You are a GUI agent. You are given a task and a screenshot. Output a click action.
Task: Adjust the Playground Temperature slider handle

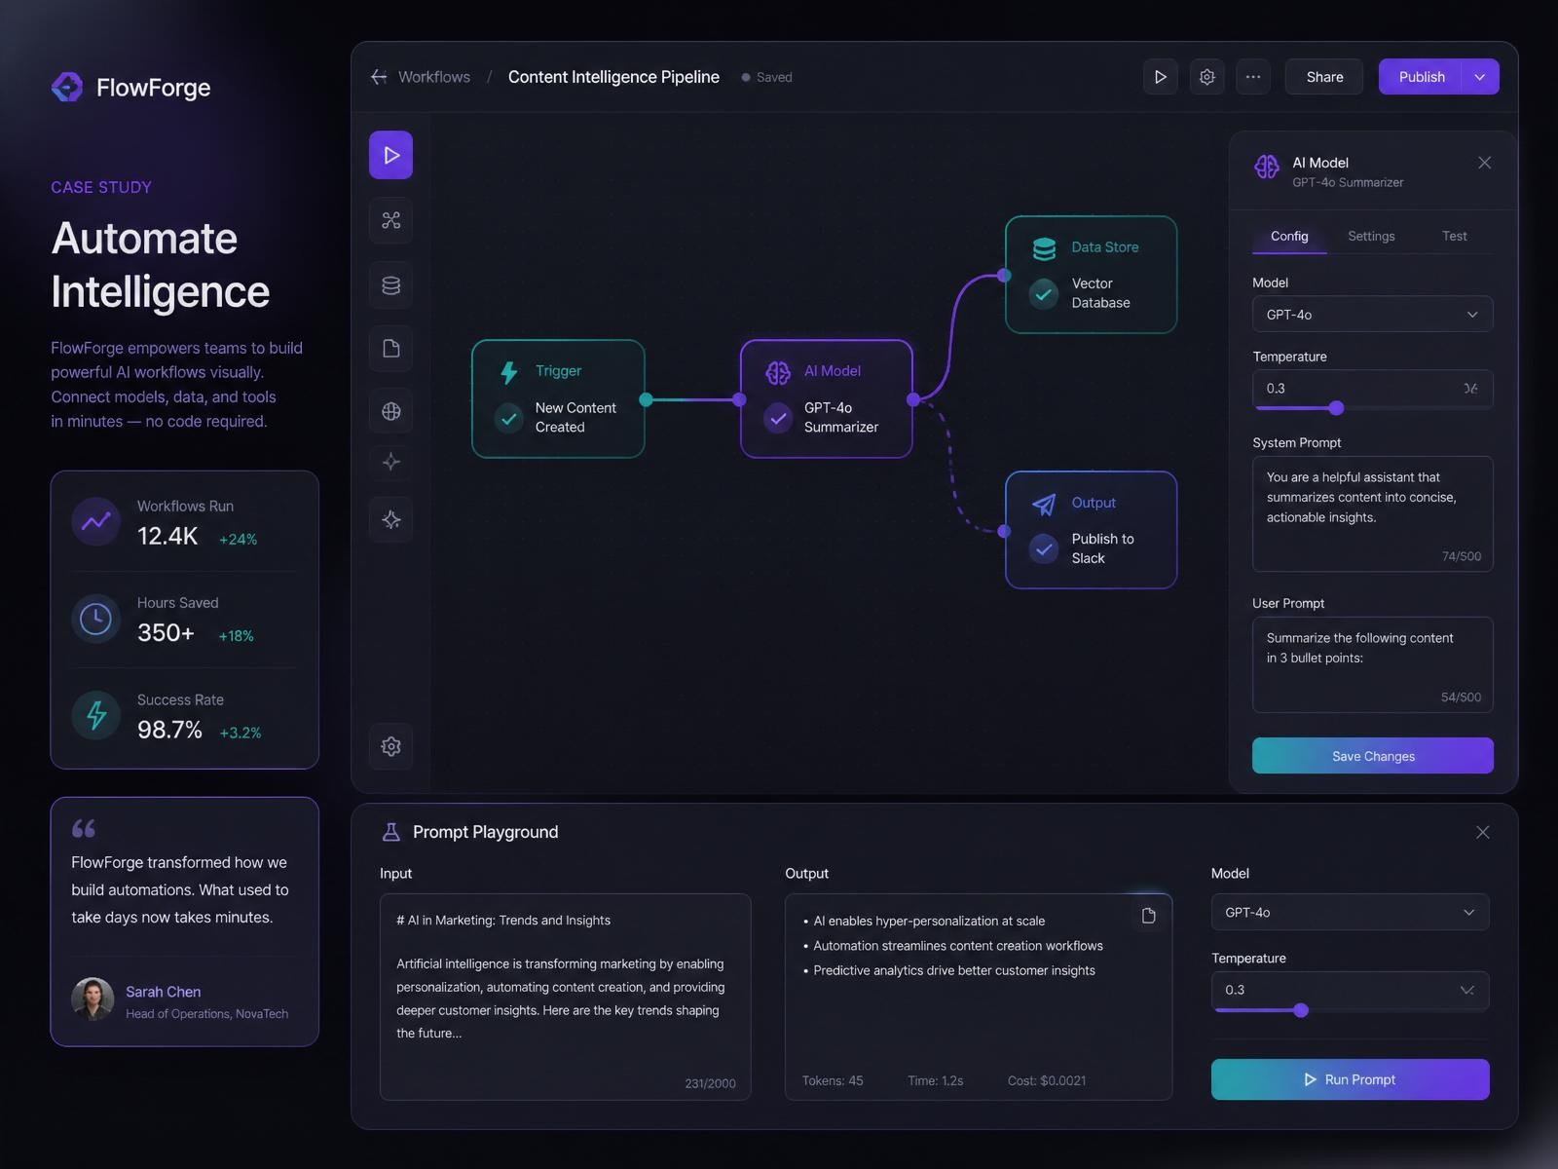click(x=1301, y=1010)
